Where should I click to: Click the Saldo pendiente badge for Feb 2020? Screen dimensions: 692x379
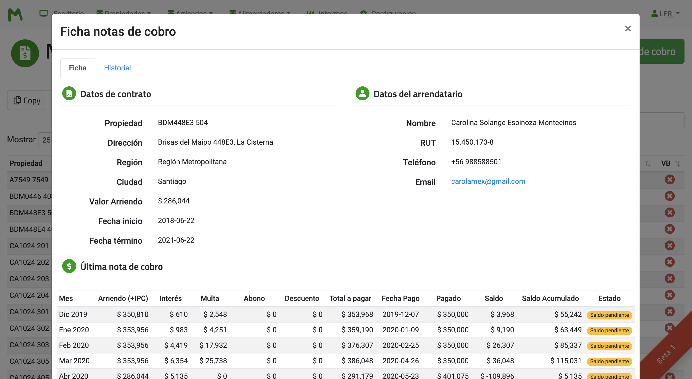coord(609,346)
